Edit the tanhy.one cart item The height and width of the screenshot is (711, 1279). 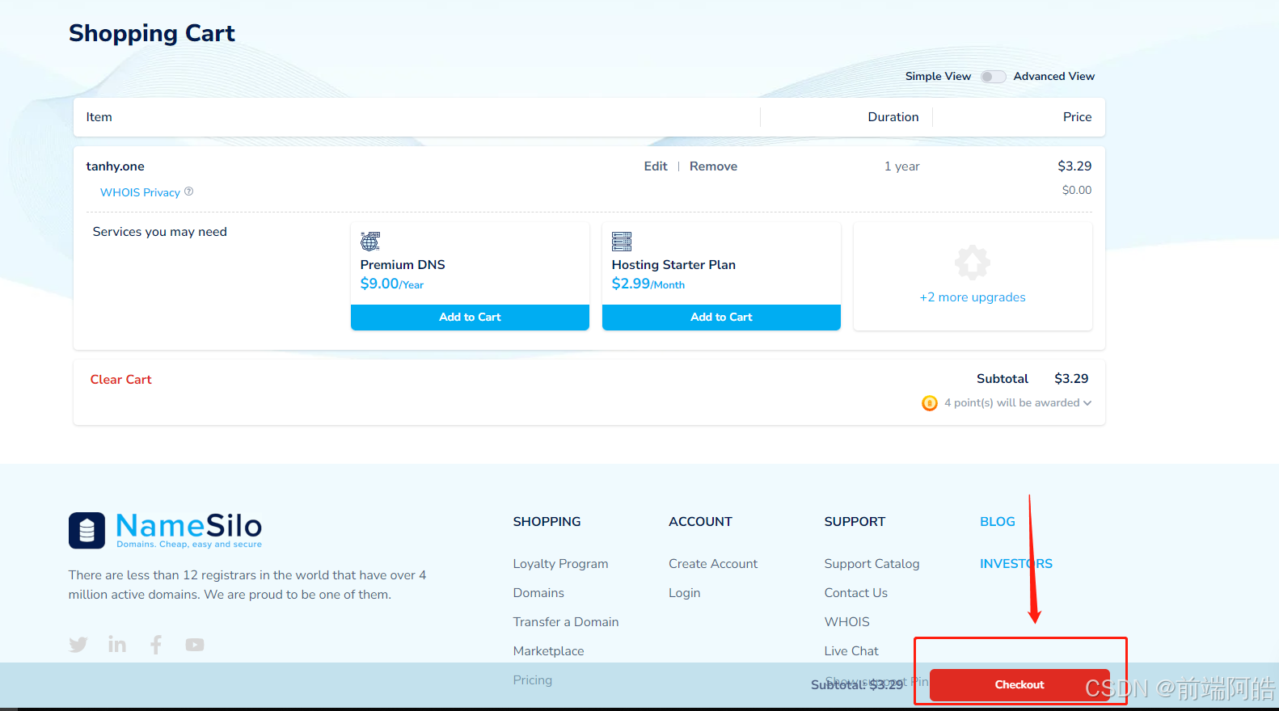[x=656, y=166]
